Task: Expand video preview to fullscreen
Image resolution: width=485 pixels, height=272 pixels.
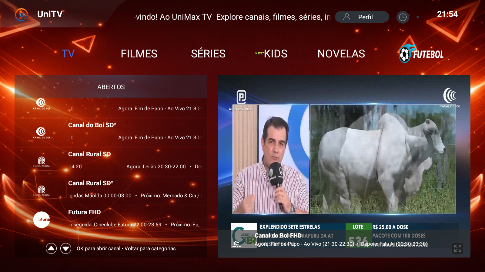Action: coord(457,248)
